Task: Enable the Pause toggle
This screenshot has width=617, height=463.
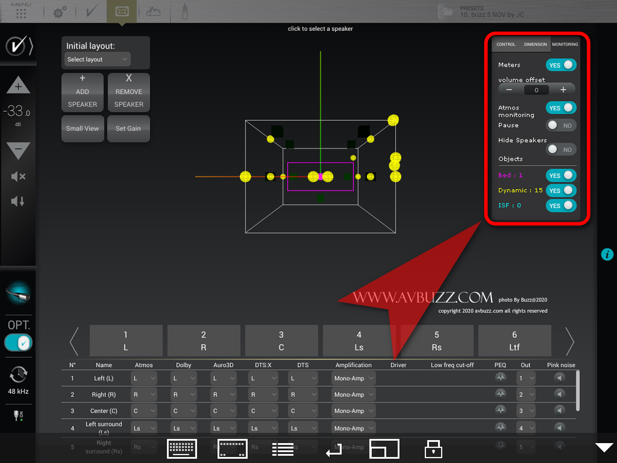Action: click(x=561, y=126)
